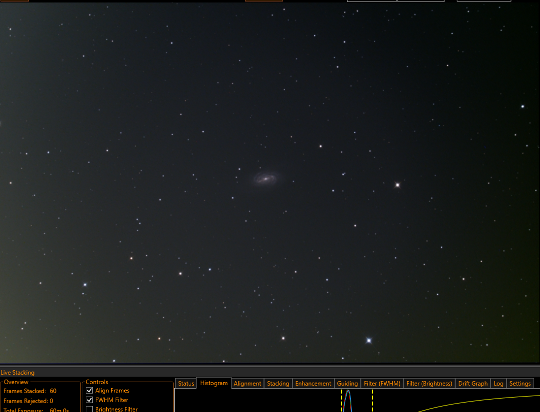Screen dimensions: 540x412
Task: Open the Stacking tab
Action: (278, 384)
